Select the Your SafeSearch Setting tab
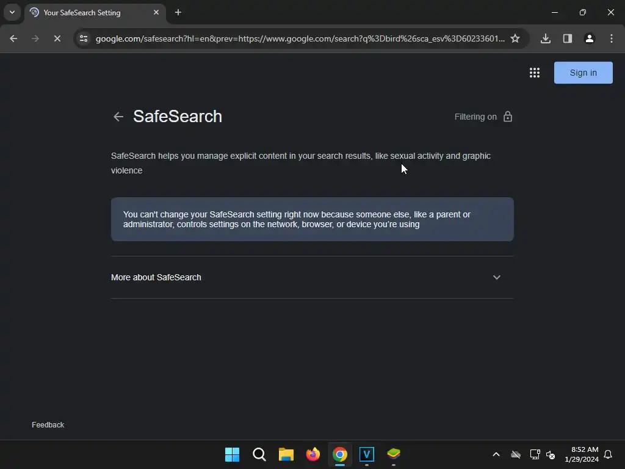The image size is (625, 469). pos(95,13)
